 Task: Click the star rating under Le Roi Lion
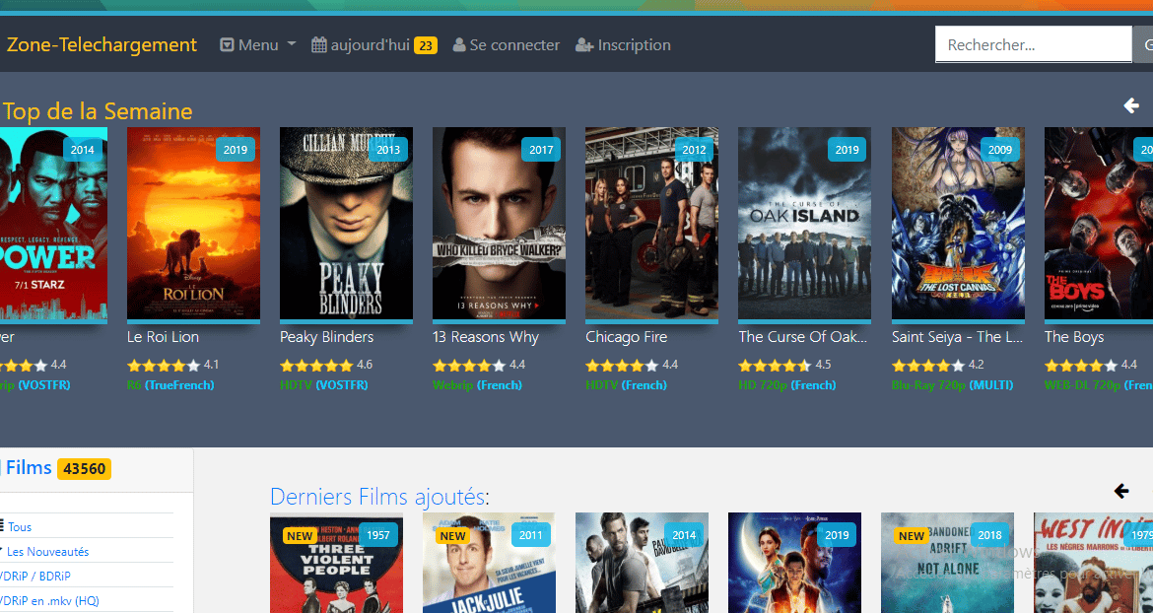(x=164, y=366)
